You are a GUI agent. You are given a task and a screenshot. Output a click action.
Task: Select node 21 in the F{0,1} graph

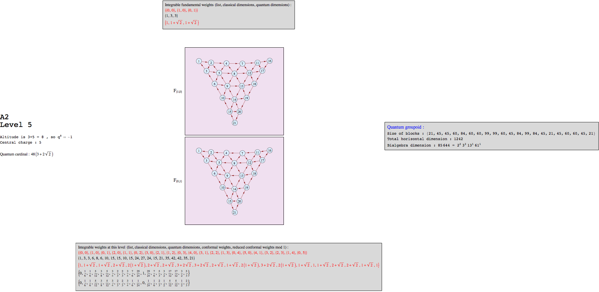coord(235,212)
